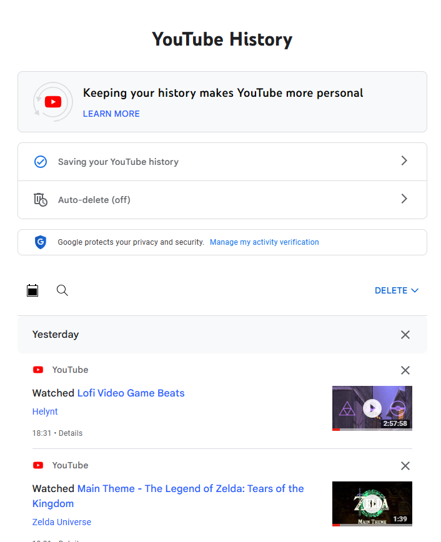This screenshot has width=441, height=542.
Task: Expand the Saving your YouTube history chevron
Action: [404, 160]
